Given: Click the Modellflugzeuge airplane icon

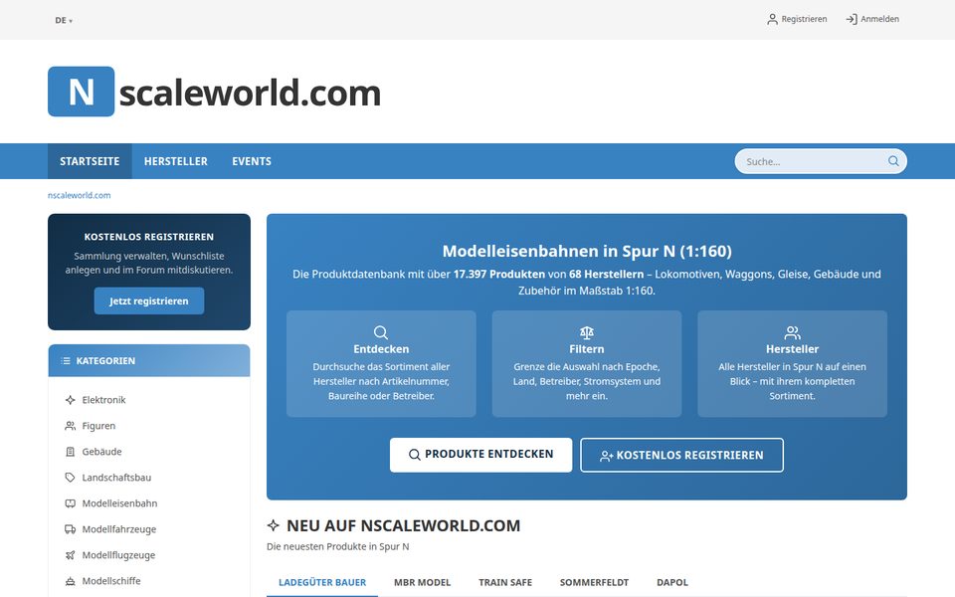Looking at the screenshot, I should pos(70,555).
